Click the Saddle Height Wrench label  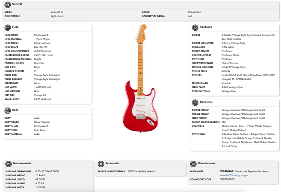pos(110,171)
